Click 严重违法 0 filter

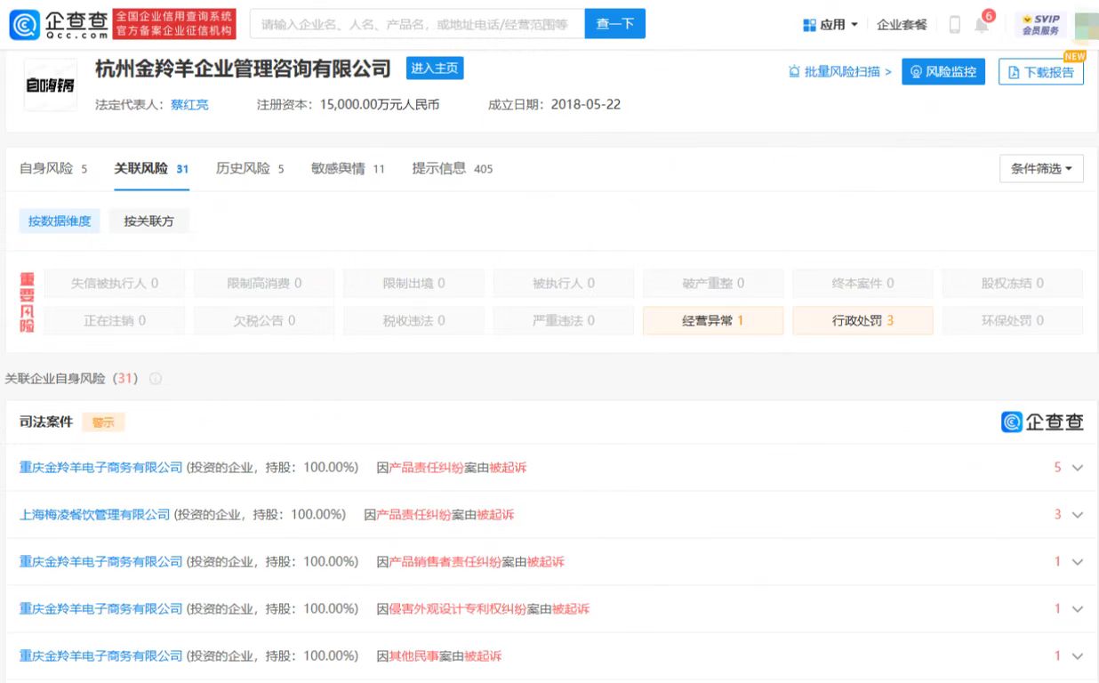click(564, 320)
